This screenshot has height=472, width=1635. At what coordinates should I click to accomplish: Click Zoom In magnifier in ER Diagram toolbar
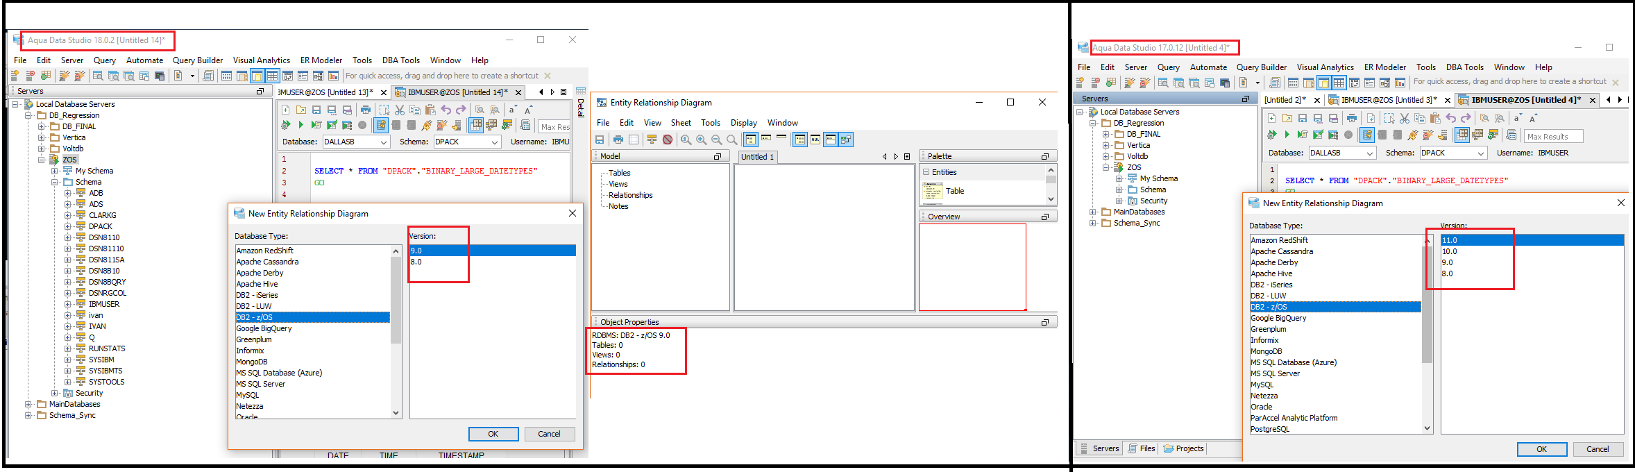702,140
